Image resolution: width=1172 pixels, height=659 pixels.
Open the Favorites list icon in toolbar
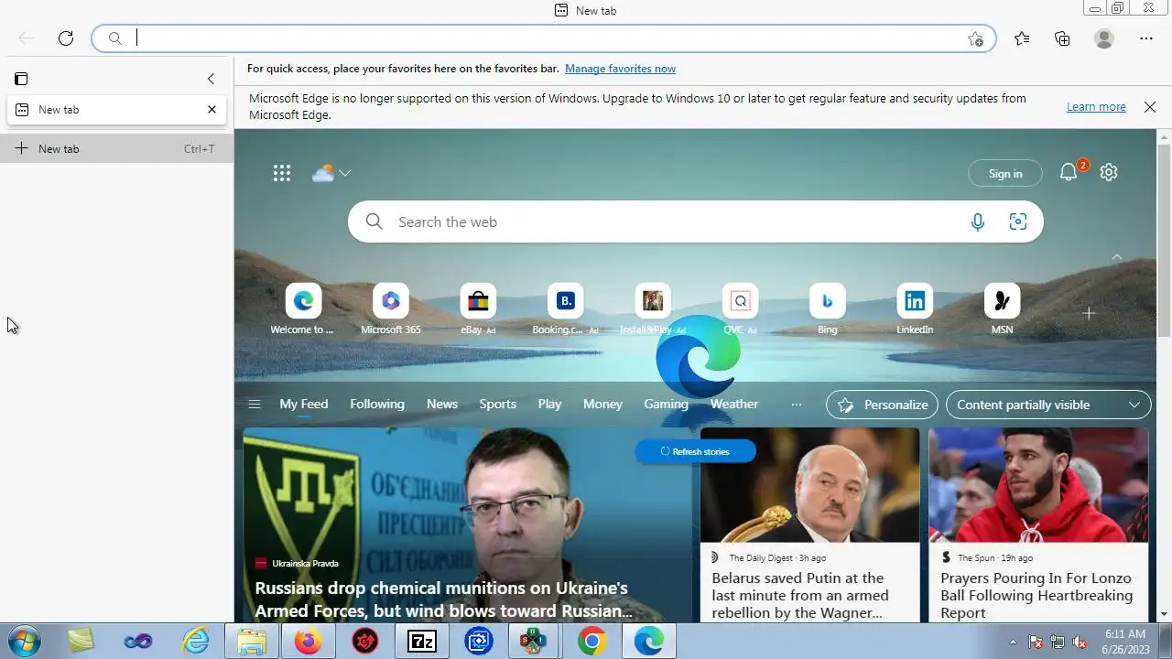coord(1022,38)
